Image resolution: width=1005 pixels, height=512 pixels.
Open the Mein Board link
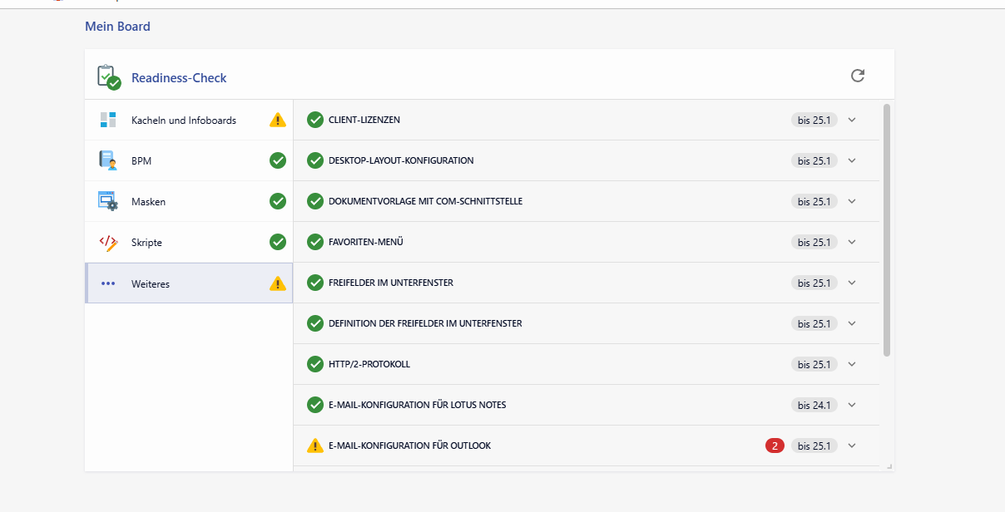pyautogui.click(x=117, y=27)
